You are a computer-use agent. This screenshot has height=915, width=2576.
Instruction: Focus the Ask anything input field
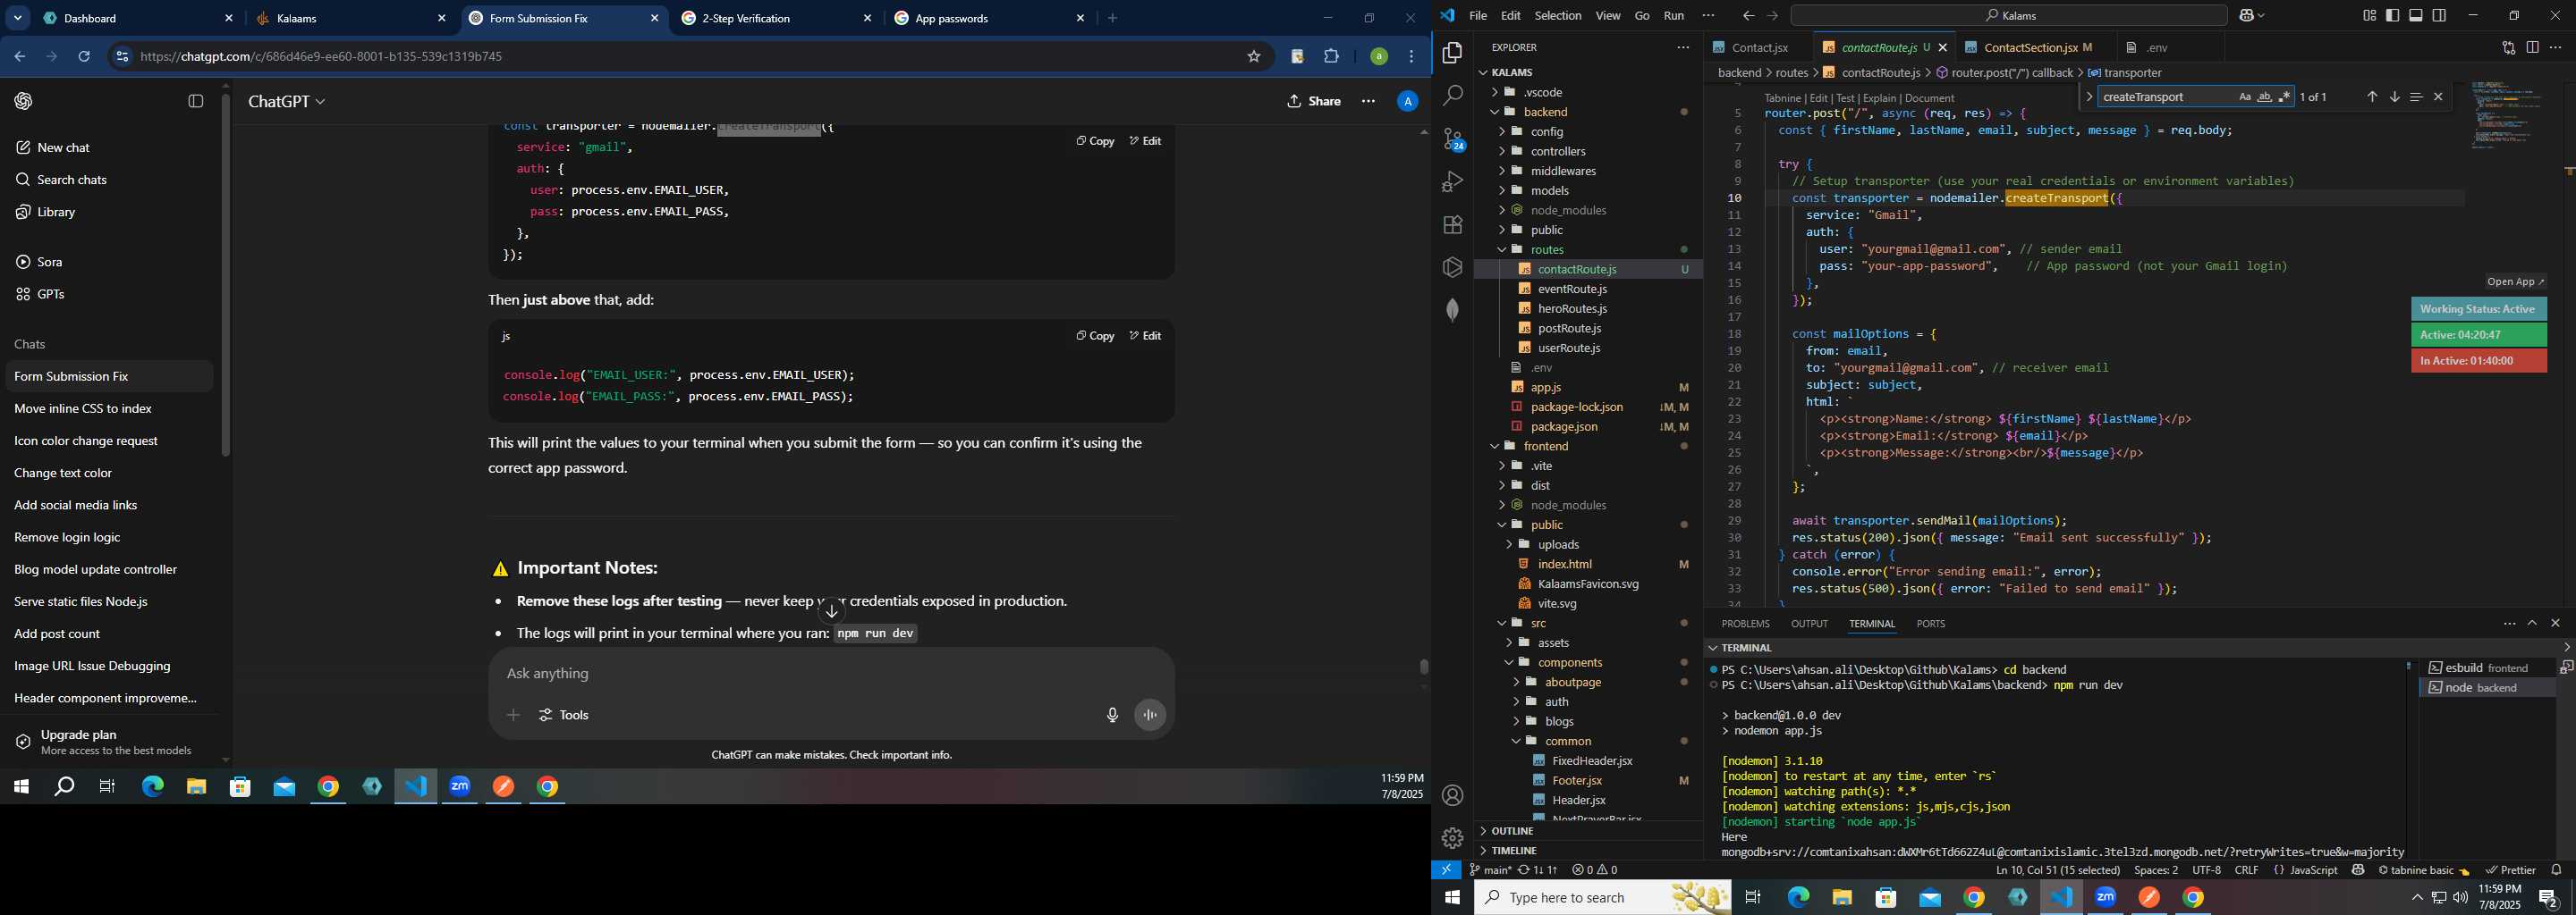click(830, 675)
